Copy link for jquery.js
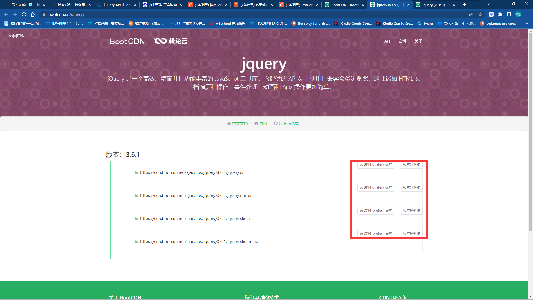This screenshot has width=533, height=300. [411, 165]
